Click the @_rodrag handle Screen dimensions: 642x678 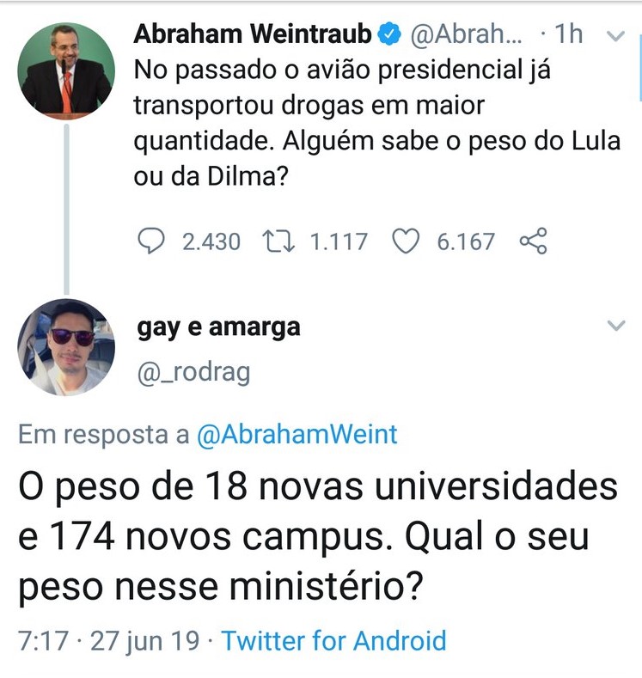click(x=193, y=374)
